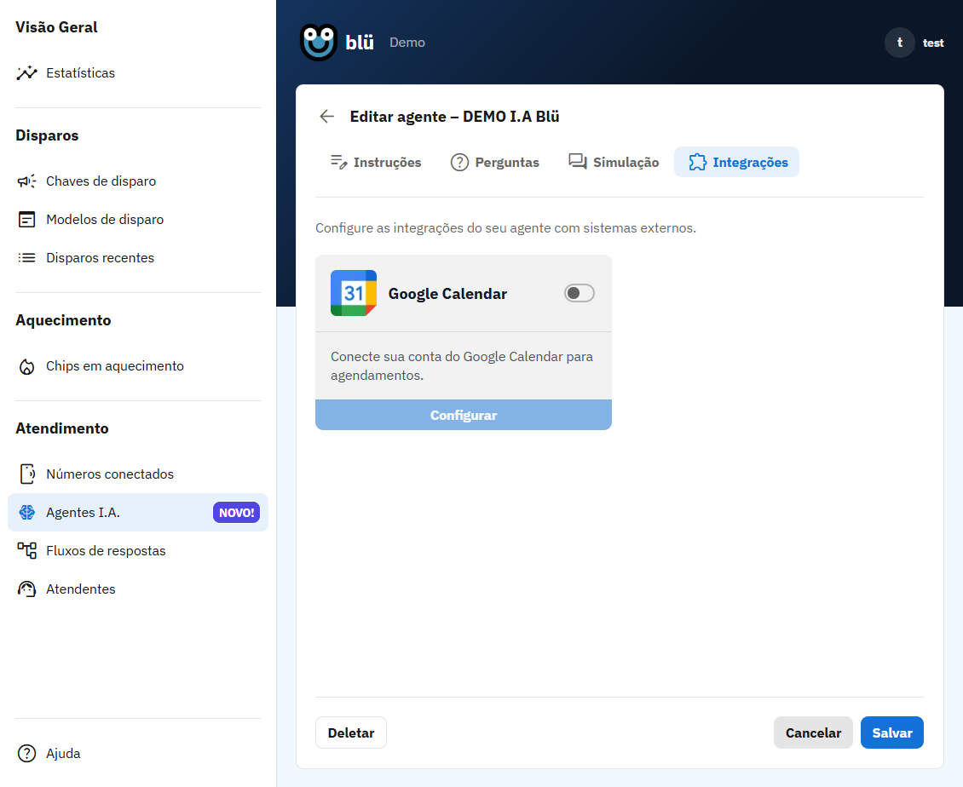Image resolution: width=963 pixels, height=787 pixels.
Task: Click the 'test' username in the header
Action: [933, 43]
